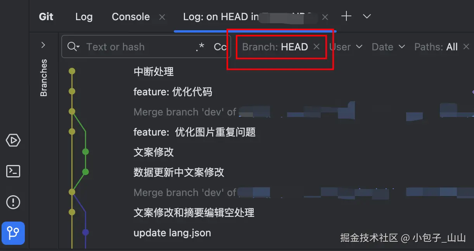
Task: Add a new log tab with plus
Action: coord(346,16)
